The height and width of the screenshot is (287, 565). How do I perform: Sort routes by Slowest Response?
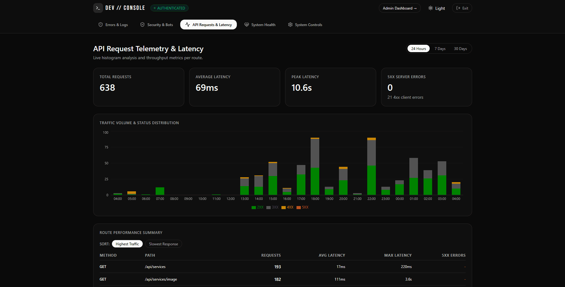(x=164, y=244)
